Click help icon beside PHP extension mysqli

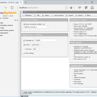tap(89, 57)
